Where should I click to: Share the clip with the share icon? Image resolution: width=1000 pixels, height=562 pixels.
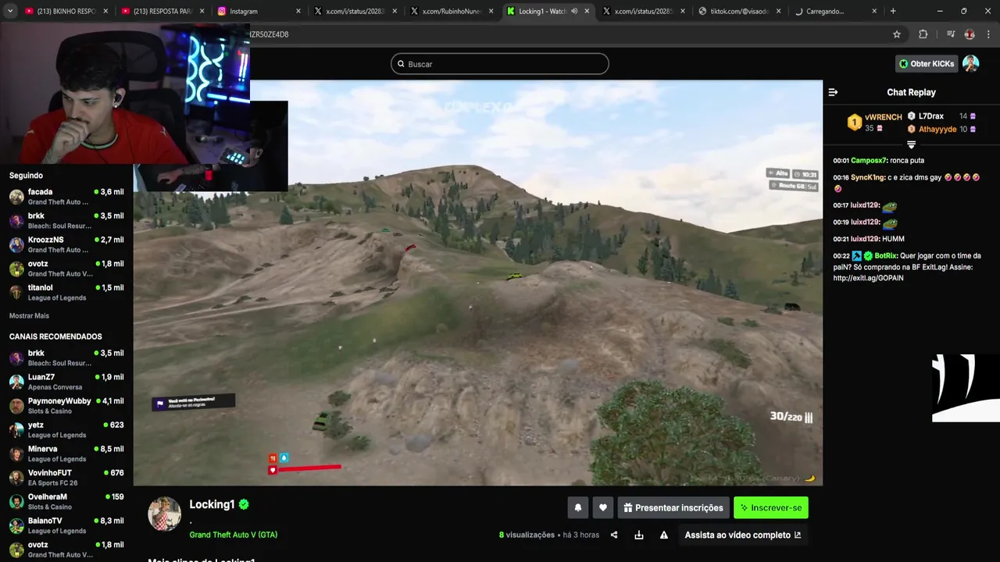coord(614,535)
